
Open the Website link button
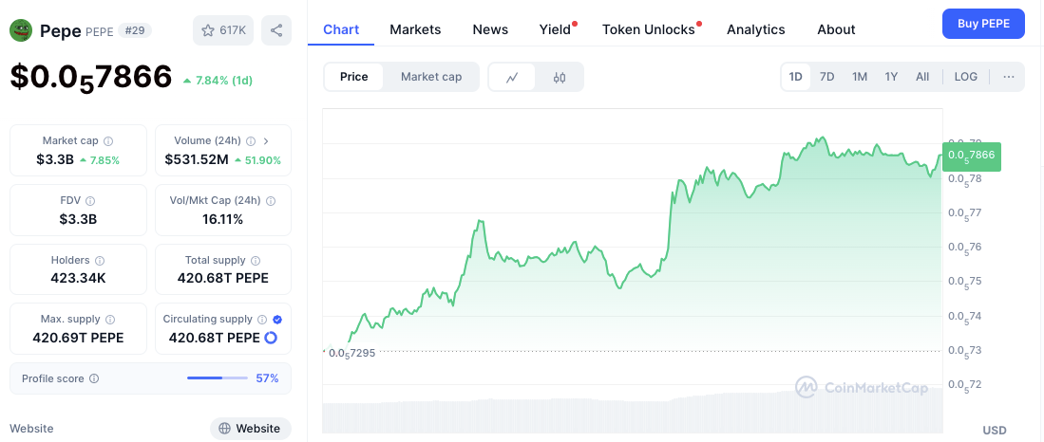[251, 429]
